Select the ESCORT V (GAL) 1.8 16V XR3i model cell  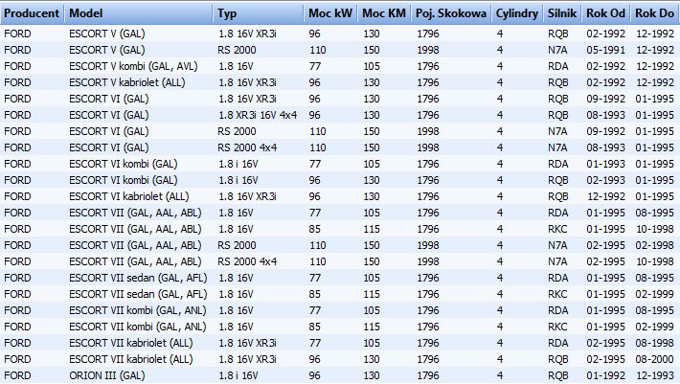click(x=107, y=34)
